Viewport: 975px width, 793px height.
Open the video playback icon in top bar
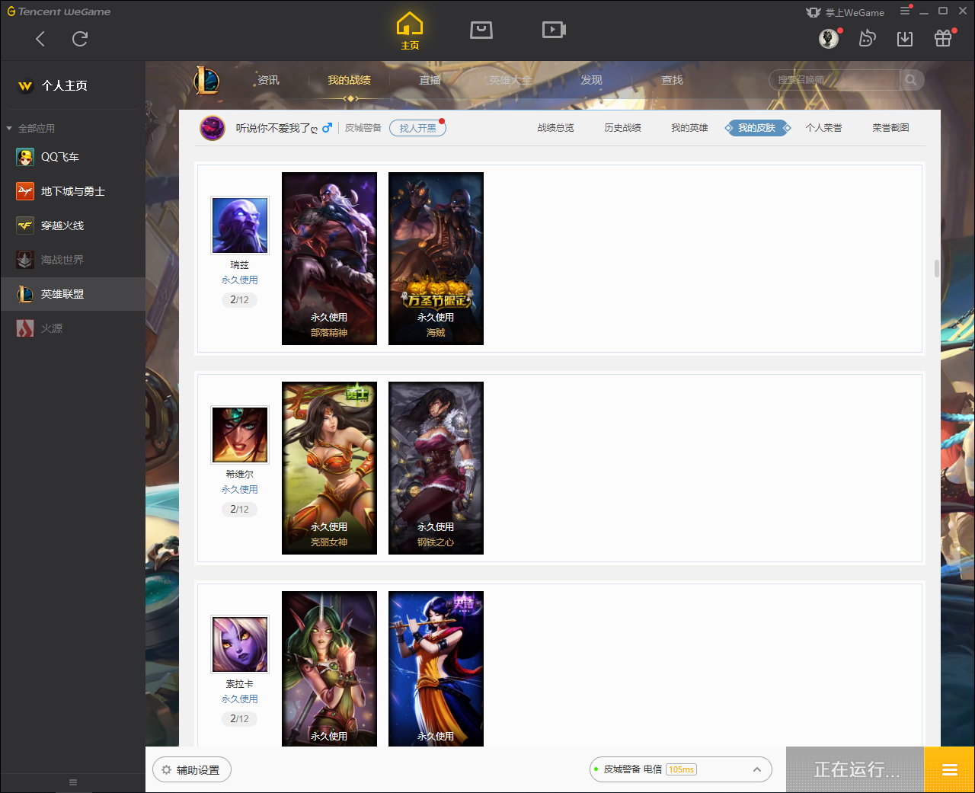[x=554, y=30]
